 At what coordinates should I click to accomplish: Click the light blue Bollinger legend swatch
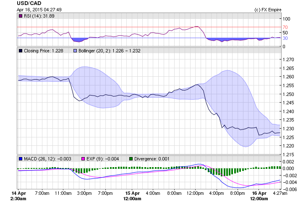coord(75,51)
